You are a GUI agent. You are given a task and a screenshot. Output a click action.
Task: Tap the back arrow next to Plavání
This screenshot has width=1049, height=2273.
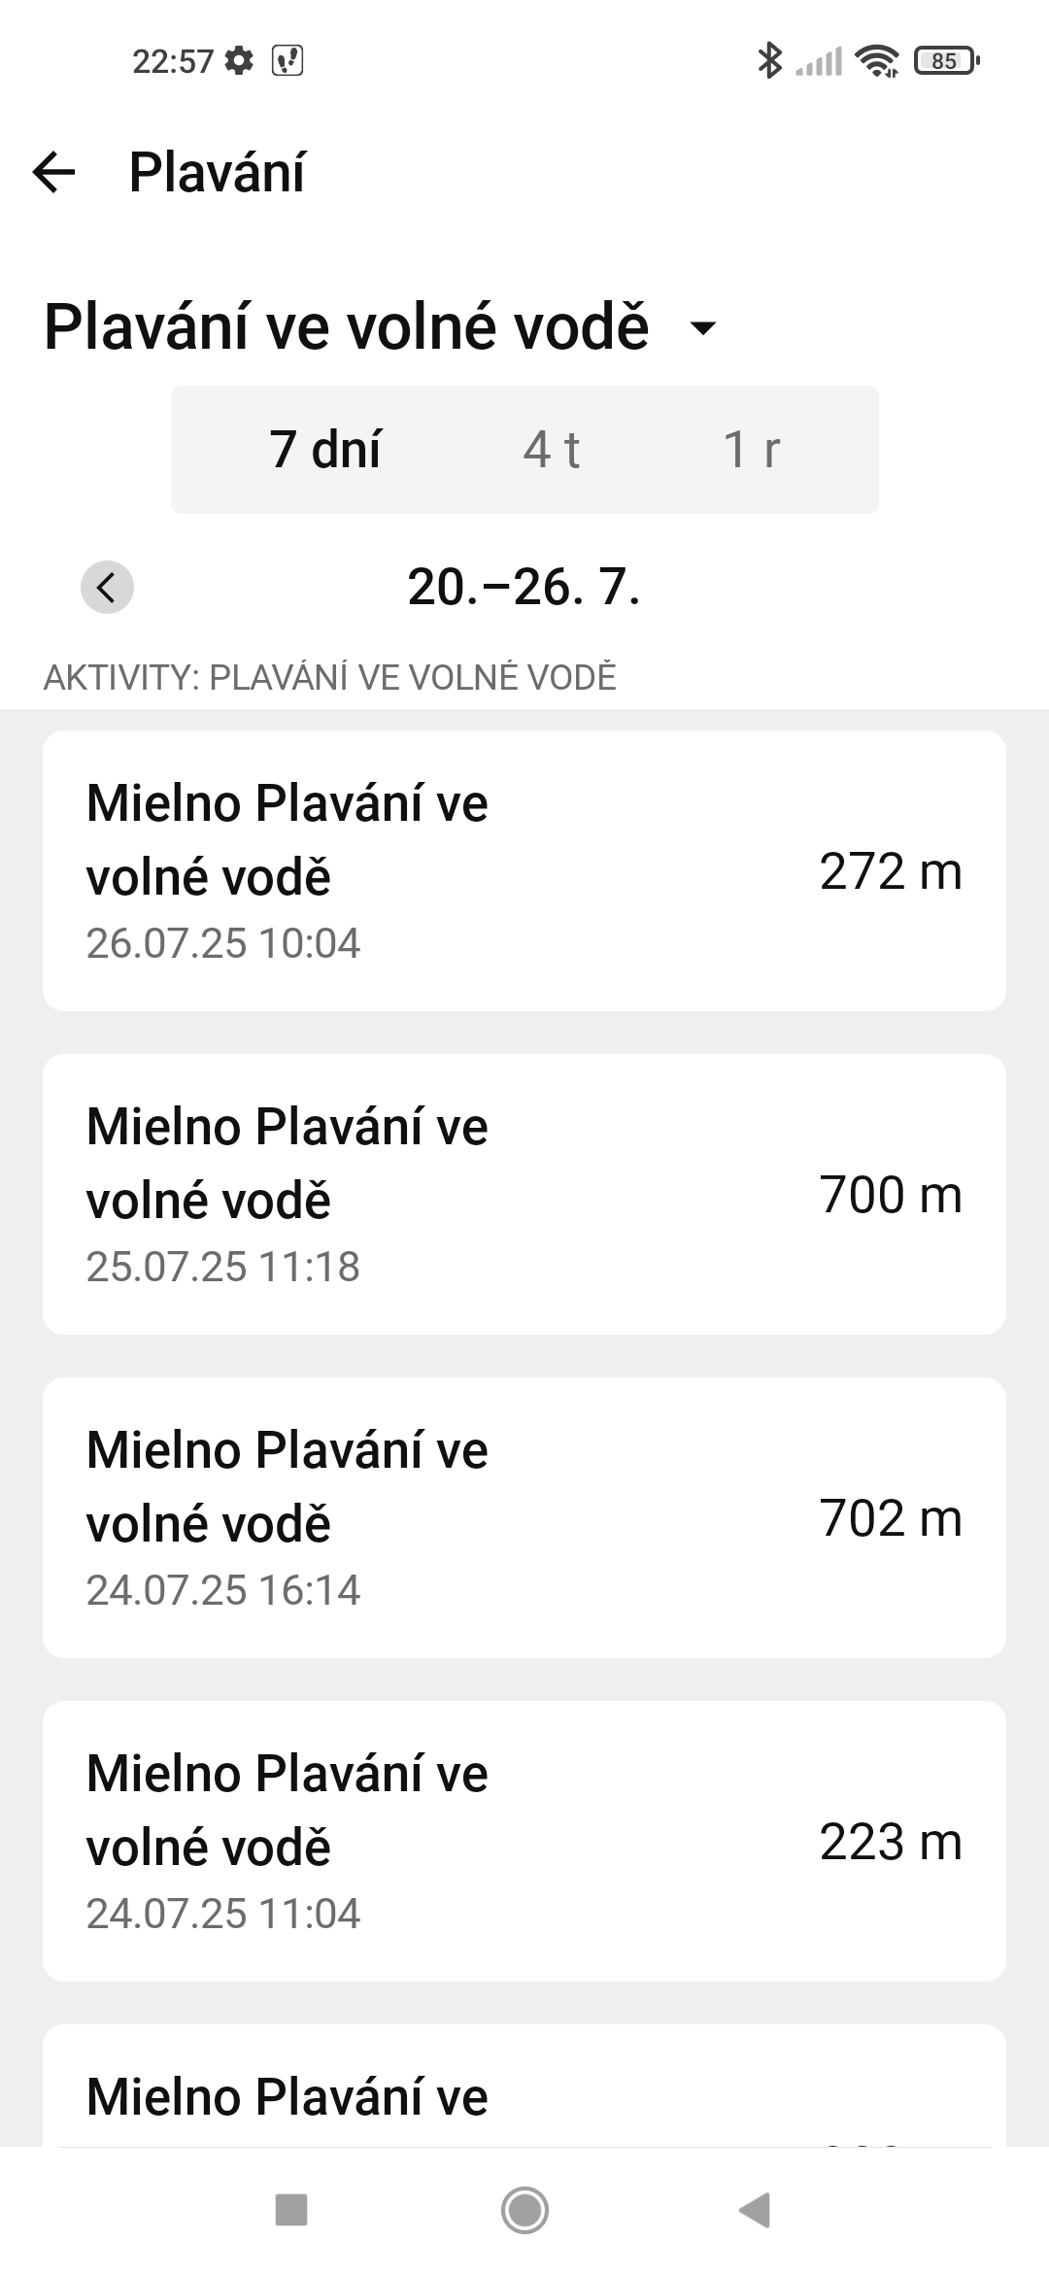point(54,173)
